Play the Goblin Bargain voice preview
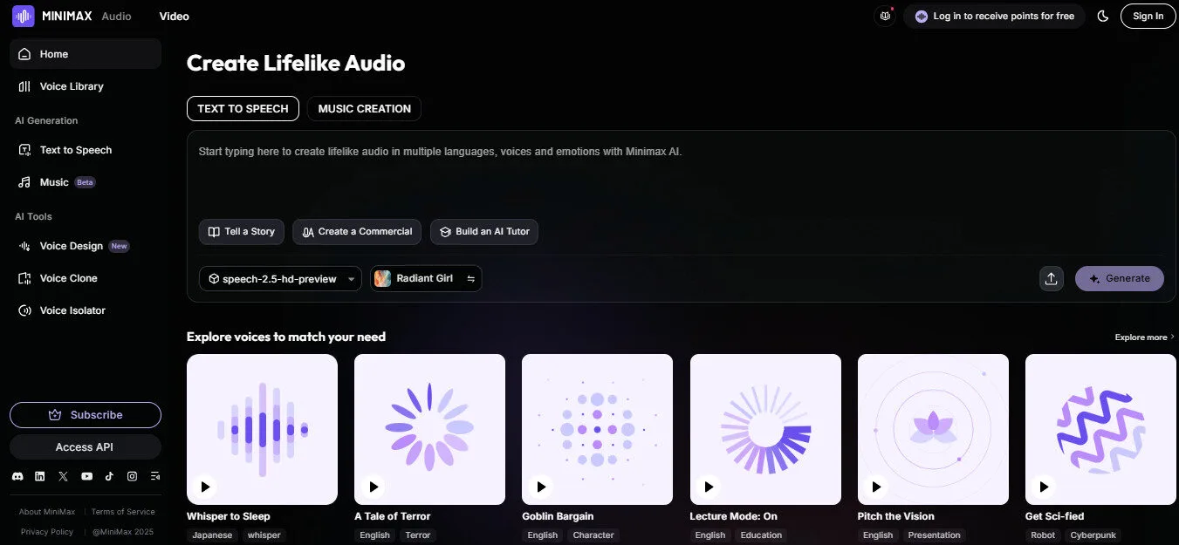Viewport: 1179px width, 545px height. click(x=540, y=487)
